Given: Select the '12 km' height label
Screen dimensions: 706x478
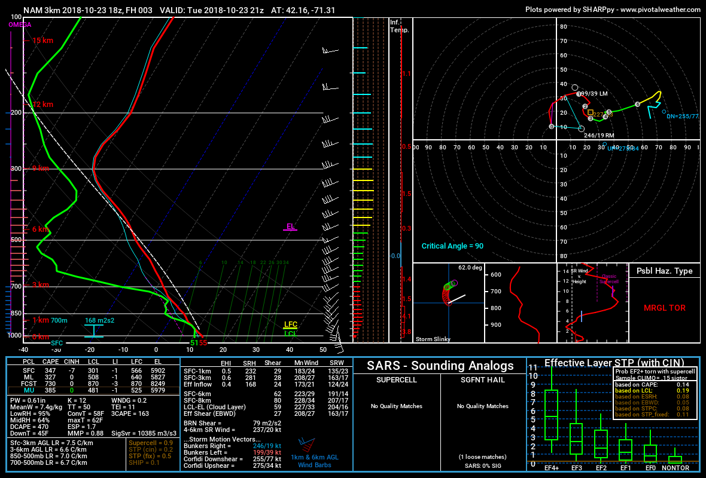Looking at the screenshot, I should 42,105.
